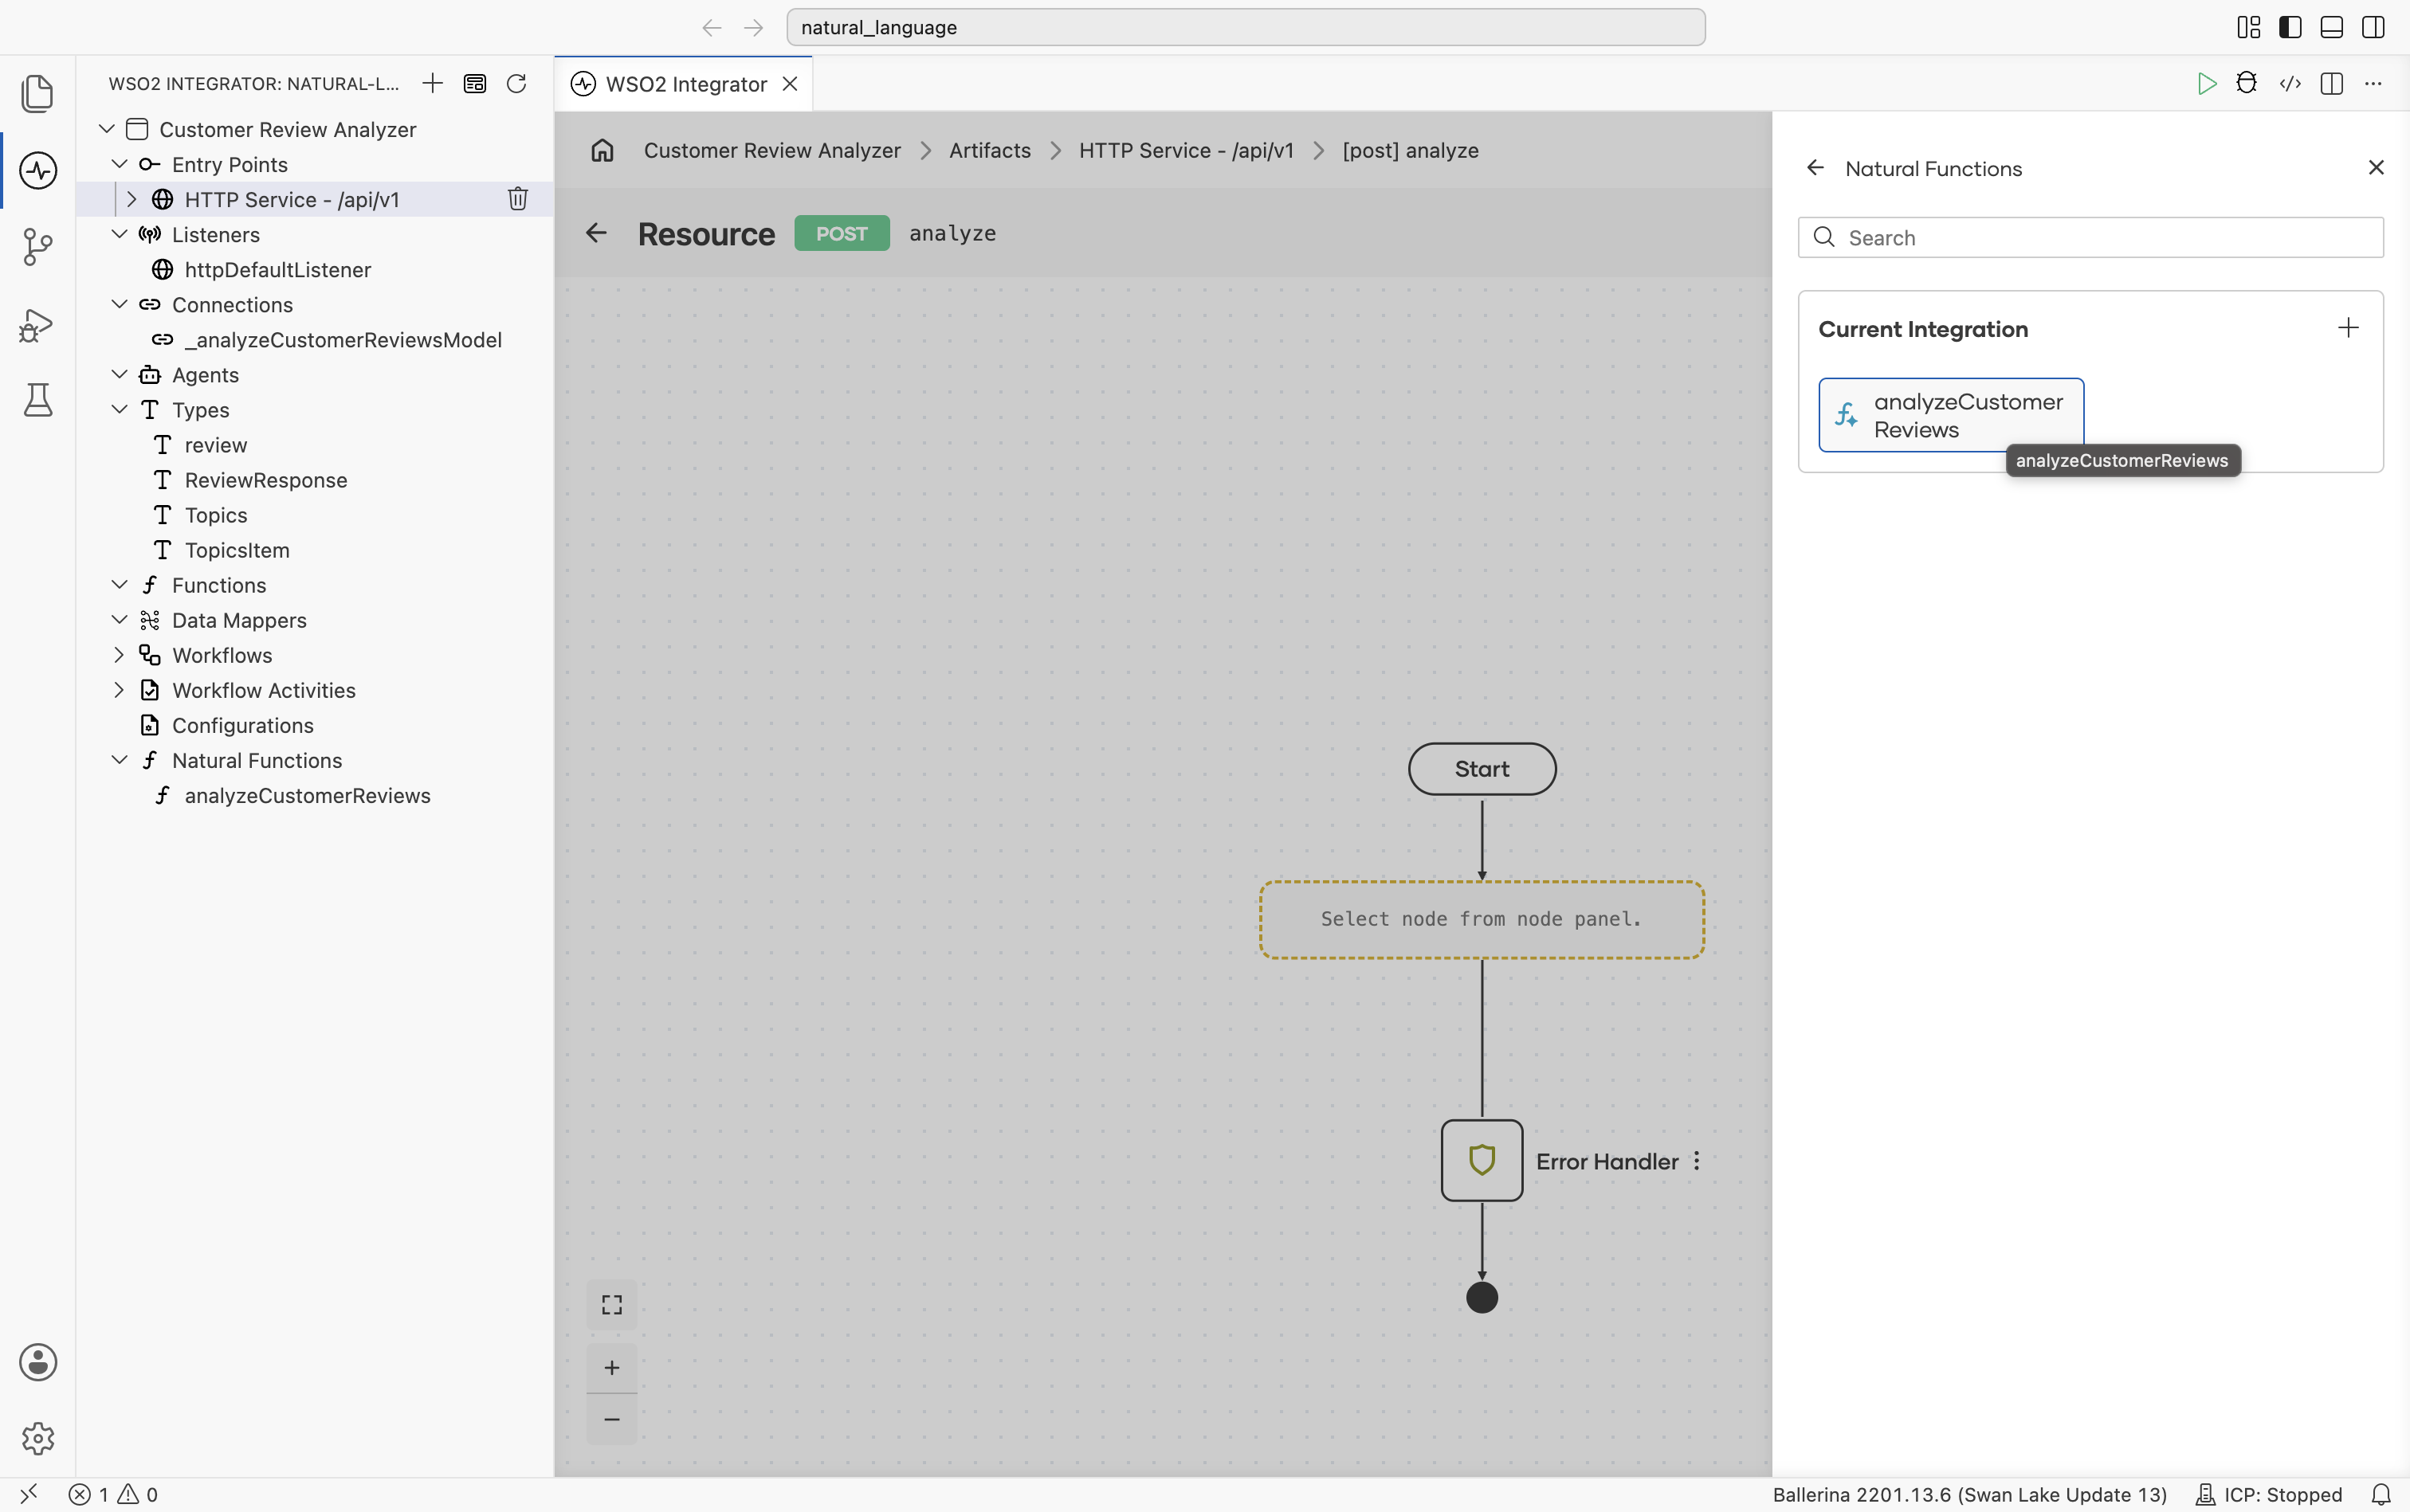Zoom out on the flow diagram
The image size is (2410, 1512).
(x=612, y=1419)
